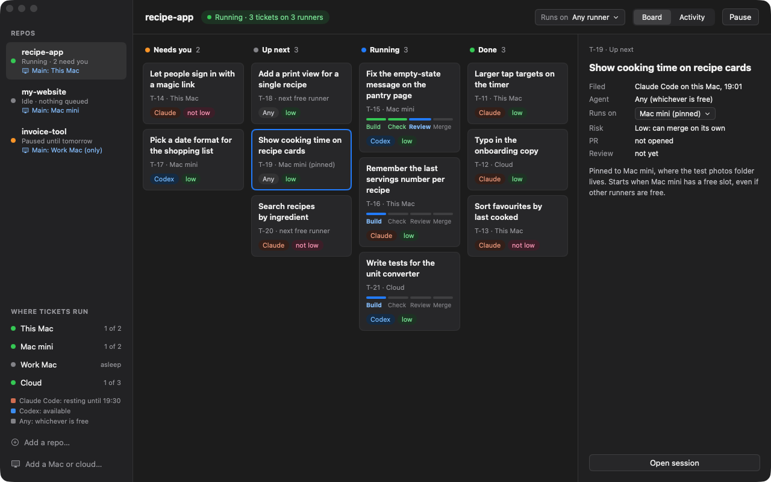Select the invoice-tool repo in the sidebar

tap(66, 140)
